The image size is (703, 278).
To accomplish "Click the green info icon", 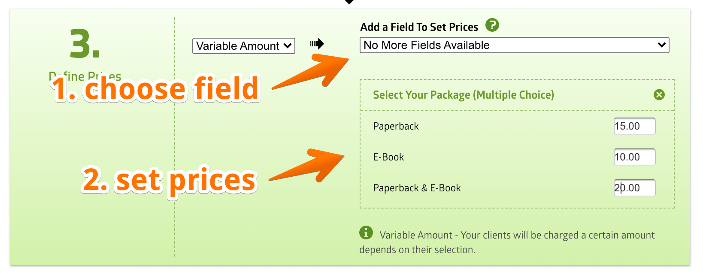I will [366, 233].
